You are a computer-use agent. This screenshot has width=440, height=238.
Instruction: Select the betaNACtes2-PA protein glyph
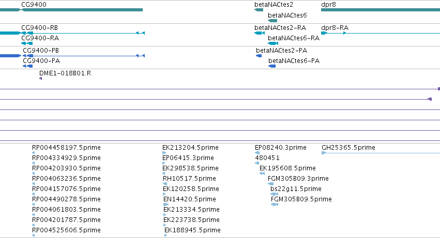259,56
